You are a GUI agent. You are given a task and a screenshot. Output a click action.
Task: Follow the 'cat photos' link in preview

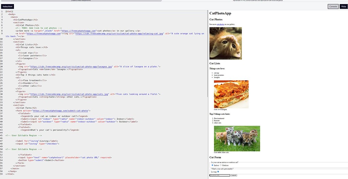[220, 24]
